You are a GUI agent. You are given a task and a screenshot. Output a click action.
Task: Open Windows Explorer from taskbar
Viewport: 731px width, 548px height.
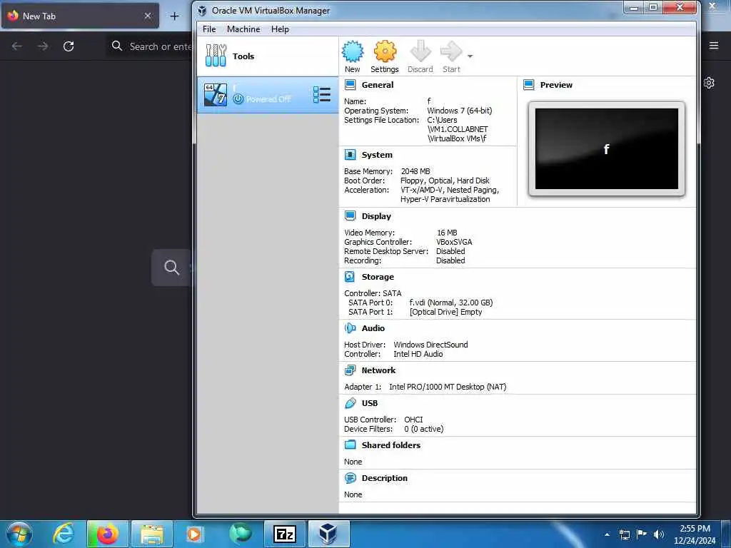[152, 534]
